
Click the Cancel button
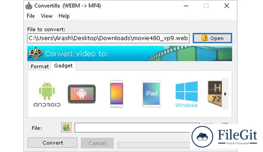[x=97, y=143]
